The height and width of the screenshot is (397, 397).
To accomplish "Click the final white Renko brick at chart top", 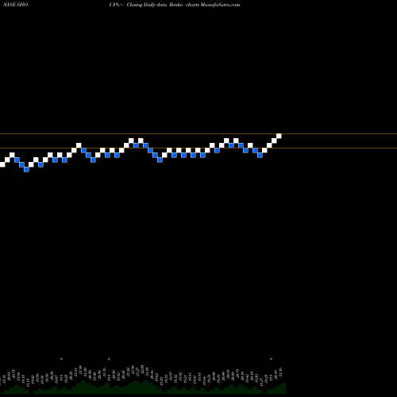I will (x=279, y=136).
